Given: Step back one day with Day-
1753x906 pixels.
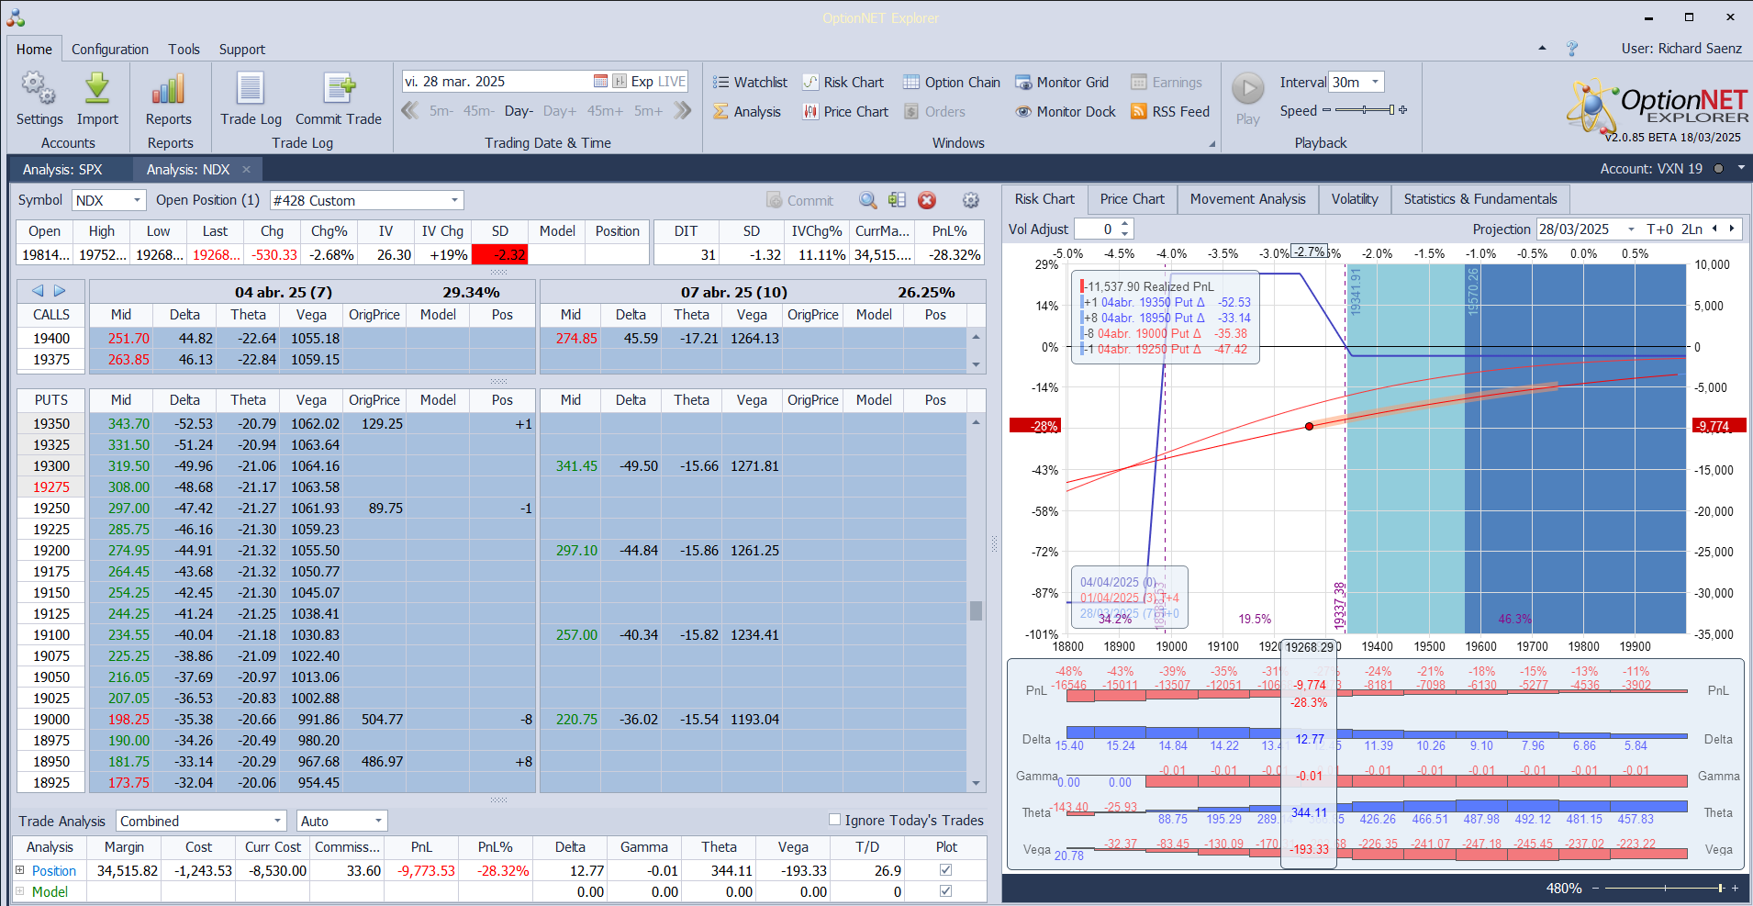Looking at the screenshot, I should click(x=519, y=111).
